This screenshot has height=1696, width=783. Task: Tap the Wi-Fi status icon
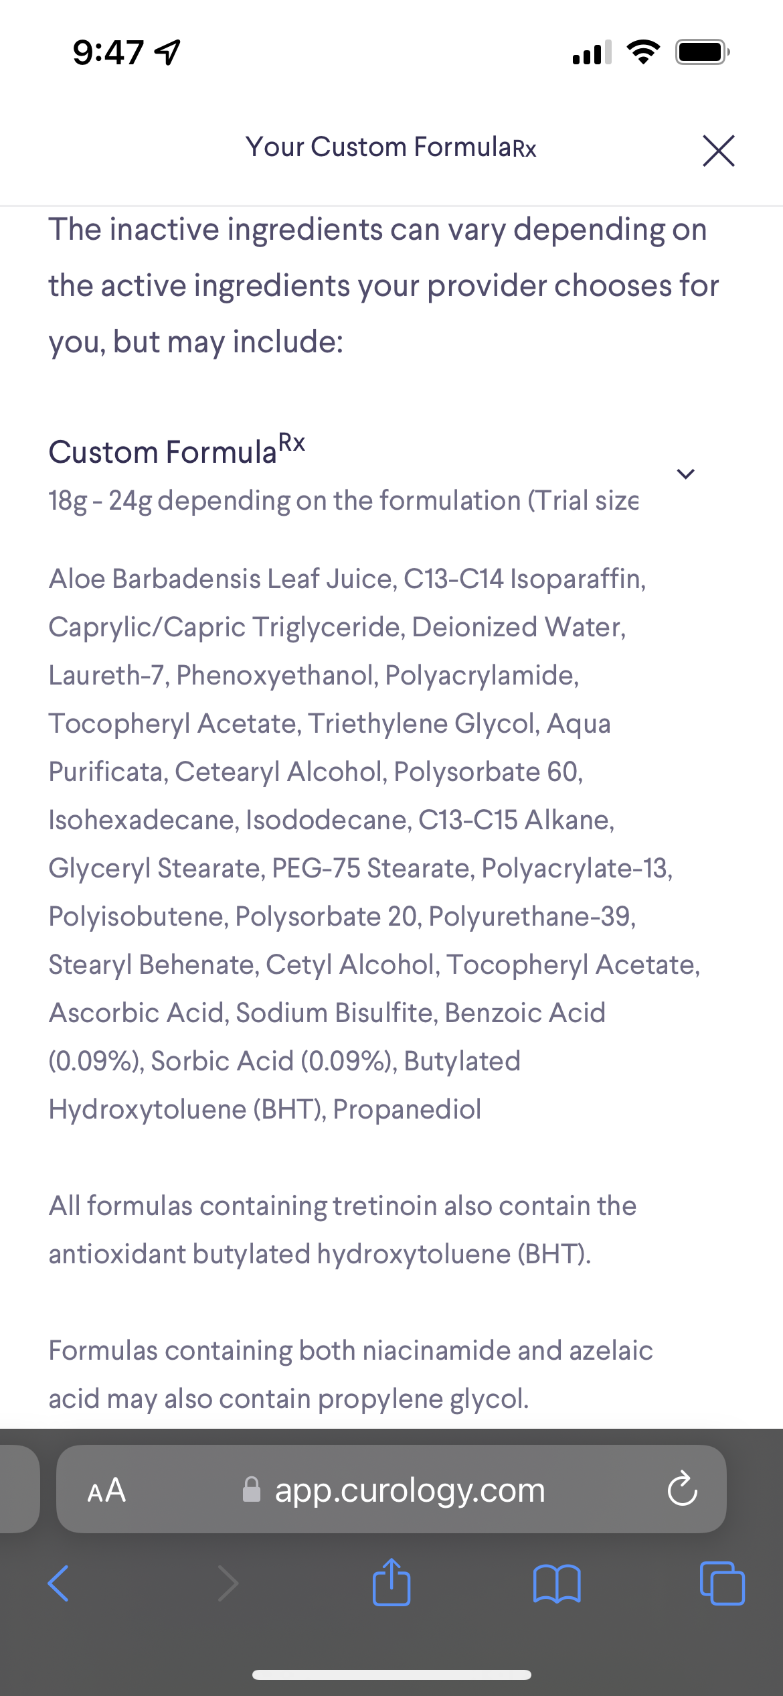(643, 52)
